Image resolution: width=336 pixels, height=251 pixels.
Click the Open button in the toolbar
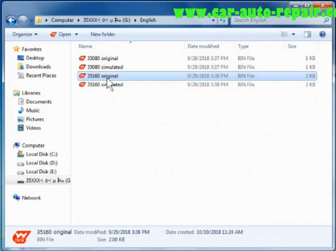click(61, 34)
